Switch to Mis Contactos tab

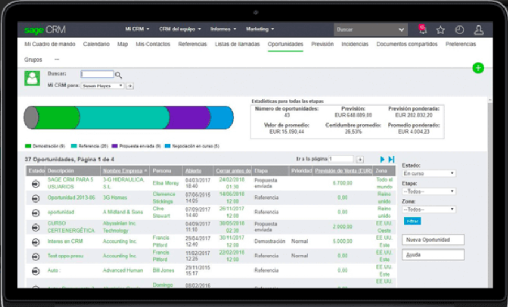click(x=153, y=44)
